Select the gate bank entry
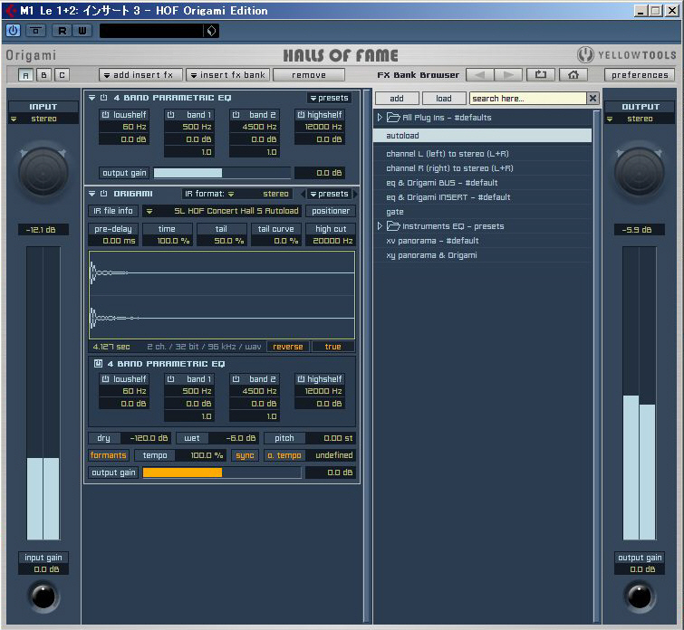The height and width of the screenshot is (630, 684). click(x=483, y=212)
